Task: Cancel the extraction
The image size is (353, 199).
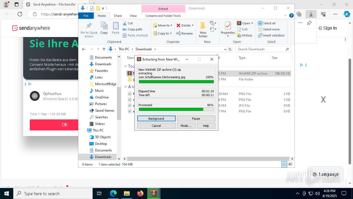Action: 156,126
